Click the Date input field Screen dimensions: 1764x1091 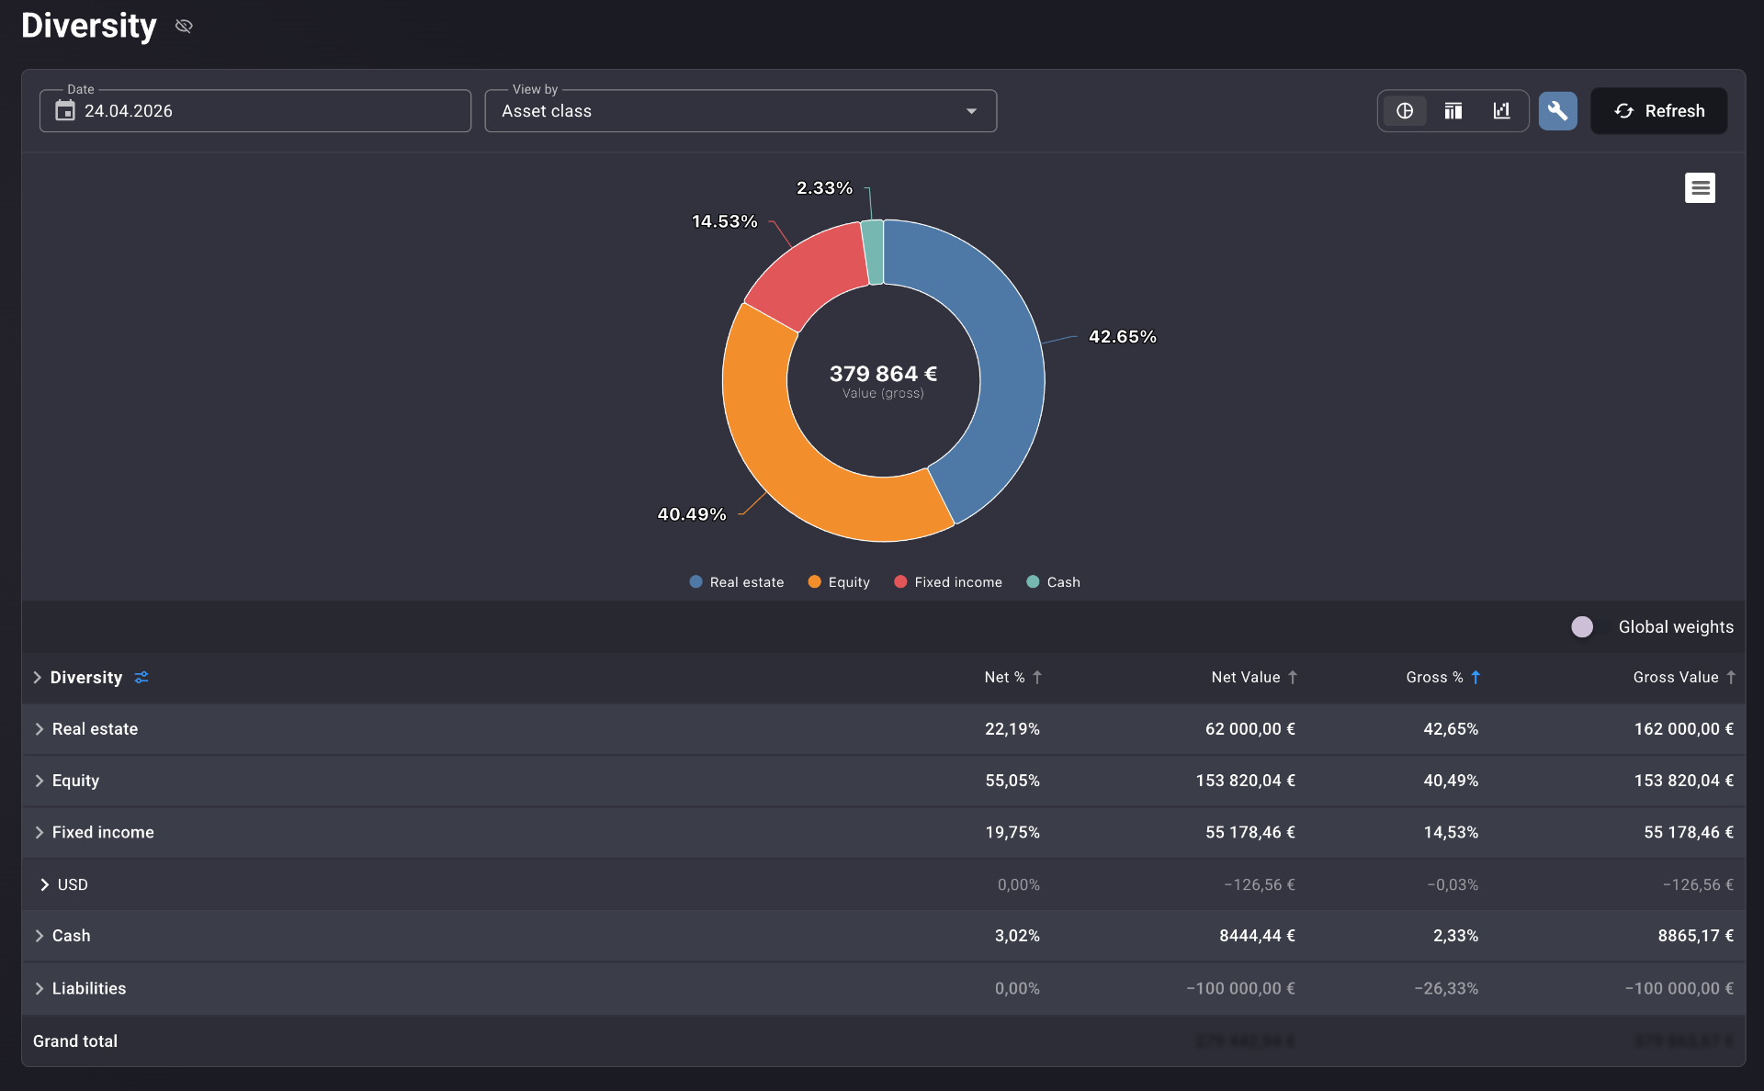tap(255, 111)
